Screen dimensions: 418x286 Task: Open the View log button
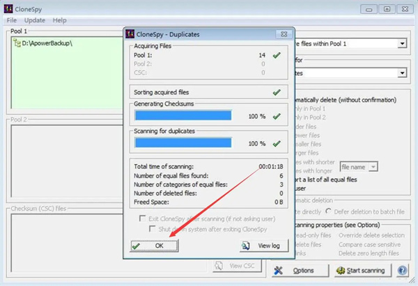click(263, 246)
